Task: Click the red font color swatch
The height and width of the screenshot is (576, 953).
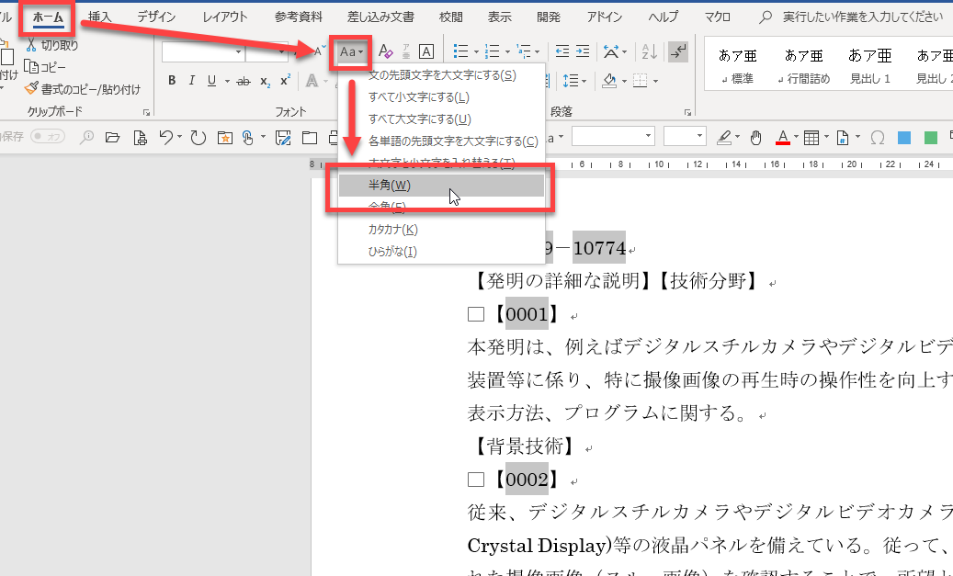Action: coord(783,138)
